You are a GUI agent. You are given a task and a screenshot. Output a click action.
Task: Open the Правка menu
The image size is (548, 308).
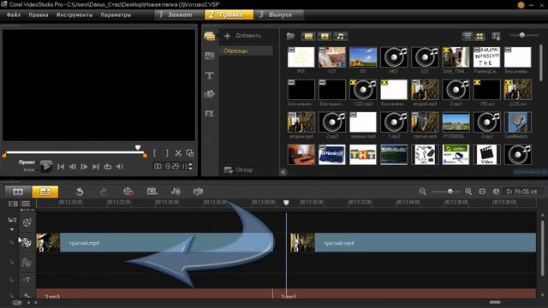[39, 15]
